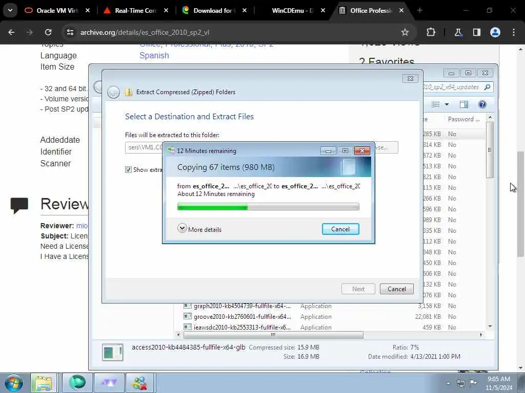
Task: Open site information icon in address bar
Action: [x=70, y=32]
